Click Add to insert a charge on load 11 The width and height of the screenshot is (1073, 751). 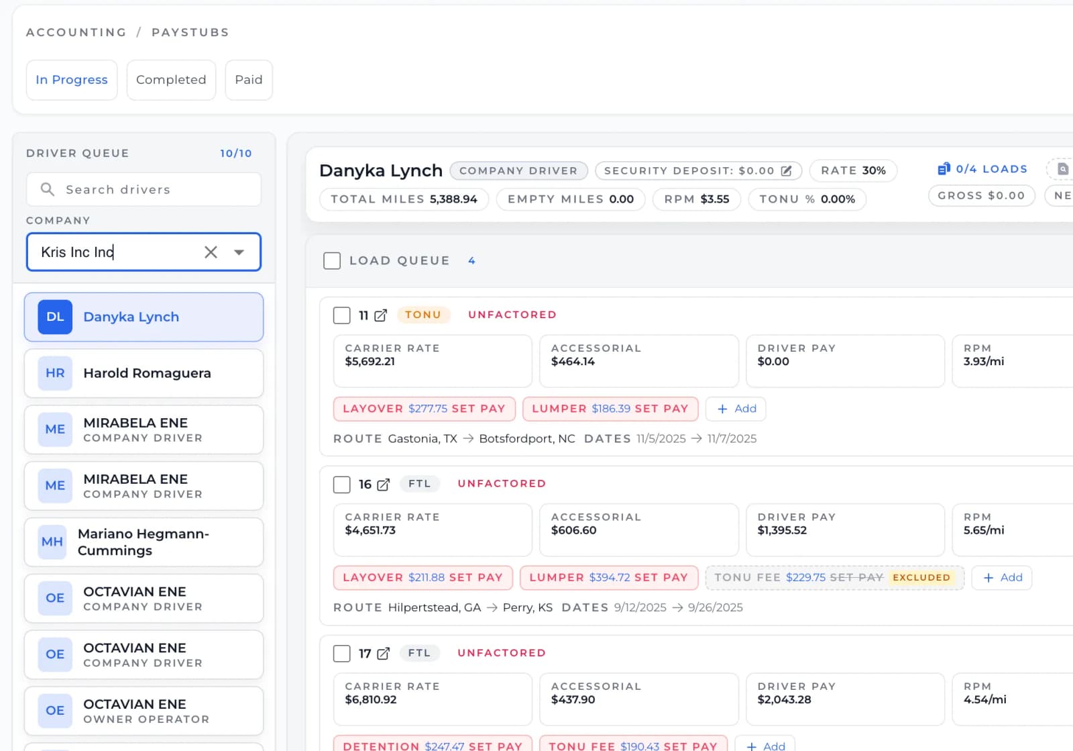(736, 408)
